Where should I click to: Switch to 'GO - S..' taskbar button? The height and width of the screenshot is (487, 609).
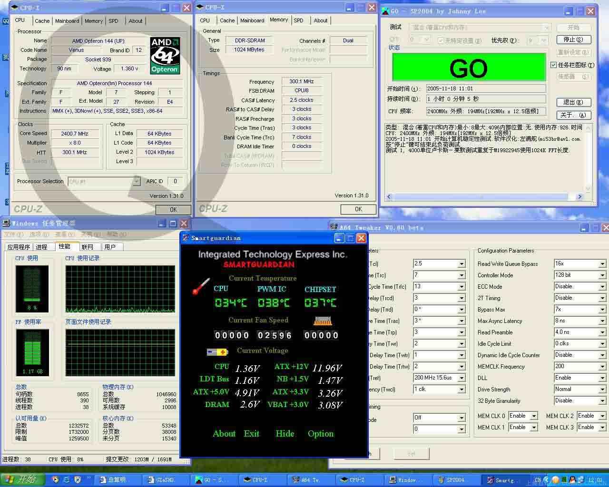click(214, 480)
